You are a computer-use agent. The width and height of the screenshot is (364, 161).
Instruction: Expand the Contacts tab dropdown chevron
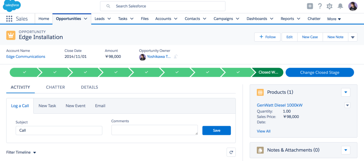coord(204,19)
